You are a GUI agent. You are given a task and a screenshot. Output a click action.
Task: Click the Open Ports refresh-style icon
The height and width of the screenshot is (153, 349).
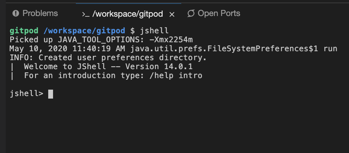tap(191, 13)
